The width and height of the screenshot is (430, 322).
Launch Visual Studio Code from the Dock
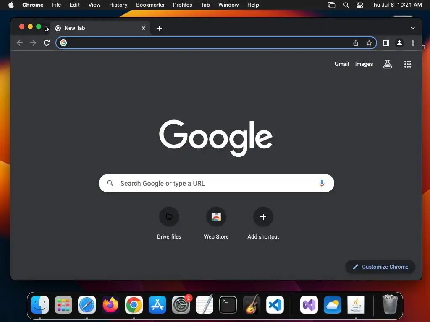[x=275, y=304]
